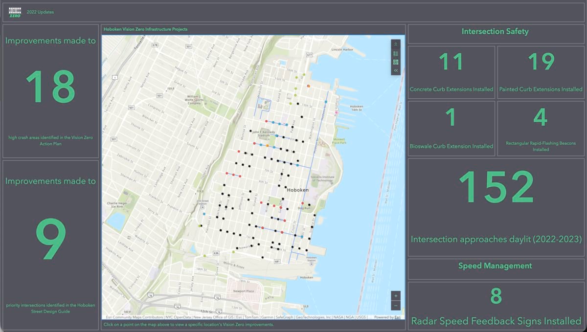The image size is (587, 332).
Task: Click the 4 Rapid-Flashing Beacons number
Action: (x=541, y=117)
